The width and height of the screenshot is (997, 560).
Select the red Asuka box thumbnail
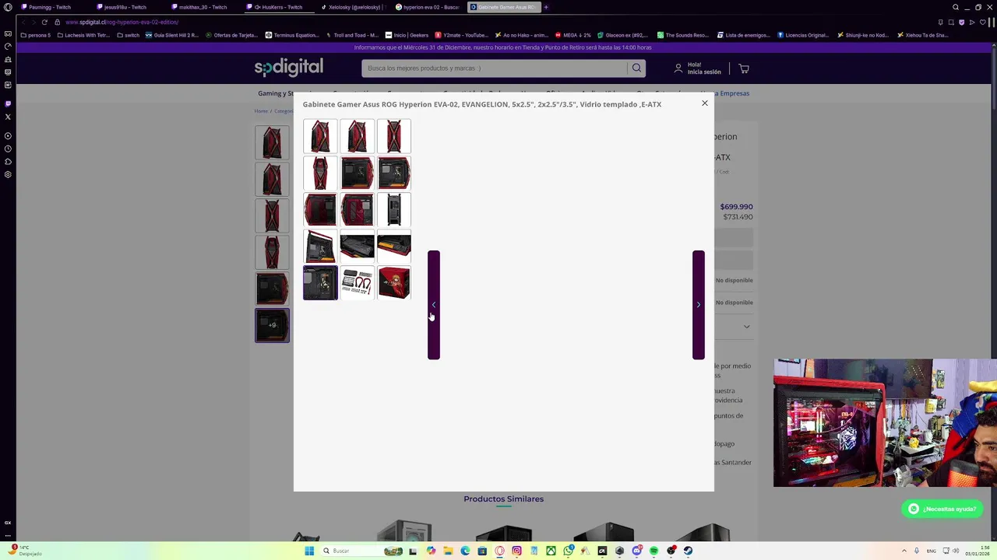pos(394,283)
